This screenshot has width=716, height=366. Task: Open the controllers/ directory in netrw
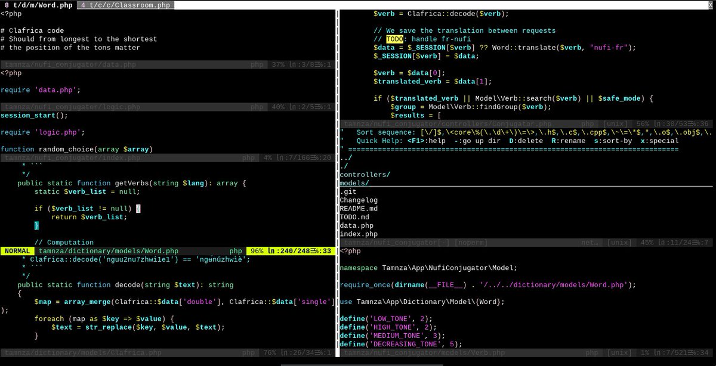pos(365,174)
